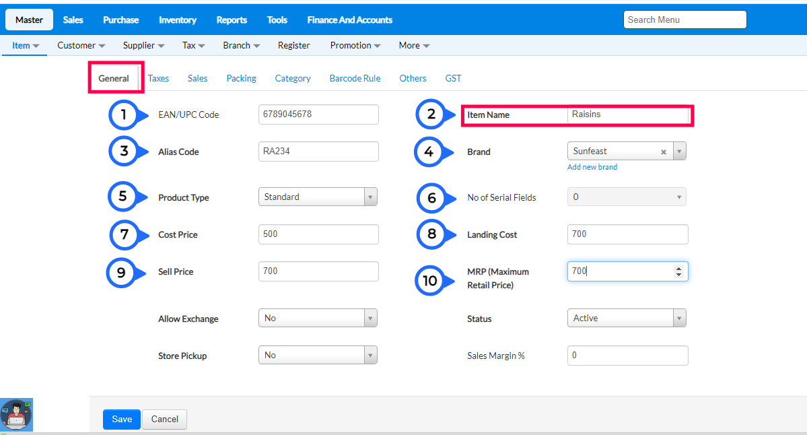The width and height of the screenshot is (807, 435).
Task: Expand the Store Pickup dropdown
Action: click(318, 355)
